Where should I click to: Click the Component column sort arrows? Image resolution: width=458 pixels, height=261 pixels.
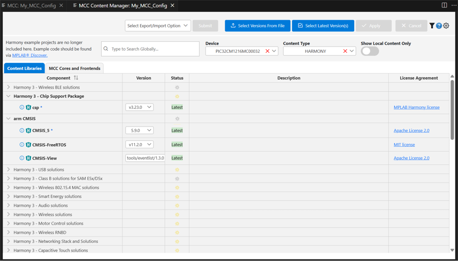point(76,78)
